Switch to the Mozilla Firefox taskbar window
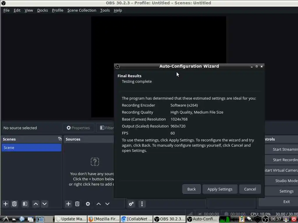Image resolution: width=298 pixels, height=223 pixels. (x=104, y=219)
